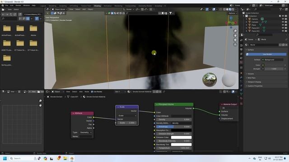Image resolution: width=289 pixels, height=162 pixels.
Task: Toggle the Use Nodes checkbox in node editor
Action: [x=92, y=92]
